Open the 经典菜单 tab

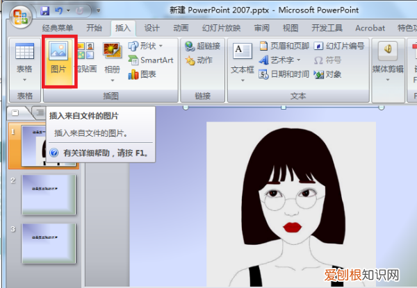(x=58, y=28)
